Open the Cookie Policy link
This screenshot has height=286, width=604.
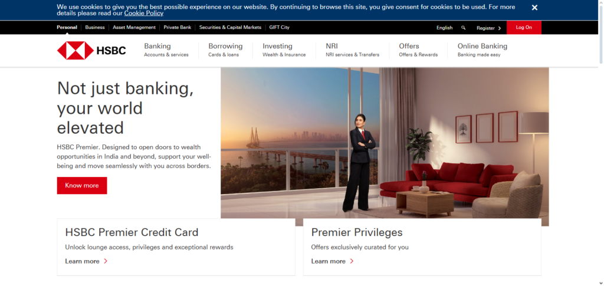coord(144,14)
